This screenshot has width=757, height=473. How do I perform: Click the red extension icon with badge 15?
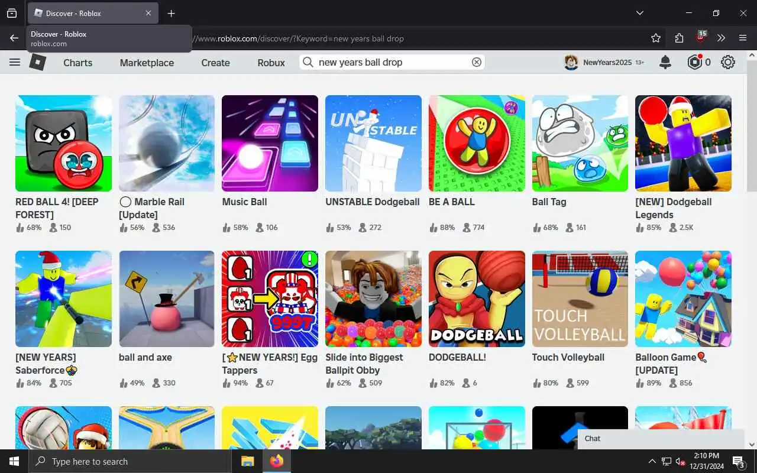click(x=701, y=38)
